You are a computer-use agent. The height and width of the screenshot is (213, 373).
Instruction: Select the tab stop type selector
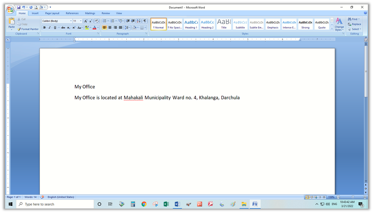[8, 39]
